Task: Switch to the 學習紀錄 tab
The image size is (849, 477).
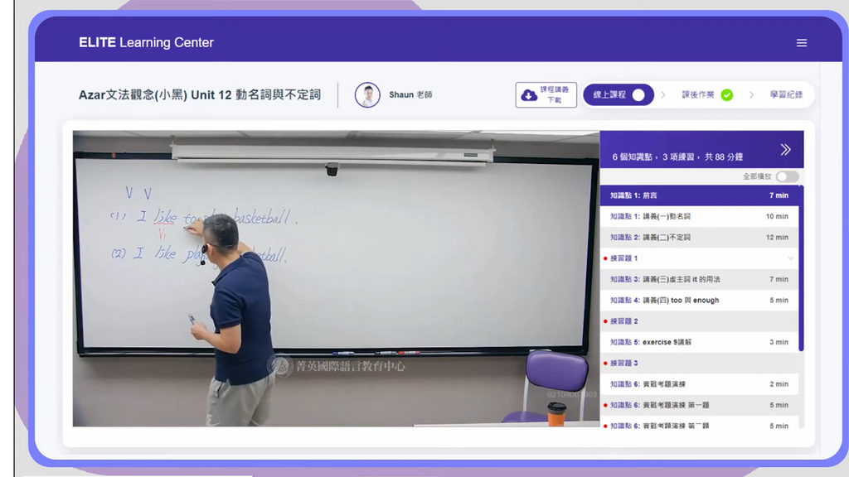Action: [x=785, y=95]
